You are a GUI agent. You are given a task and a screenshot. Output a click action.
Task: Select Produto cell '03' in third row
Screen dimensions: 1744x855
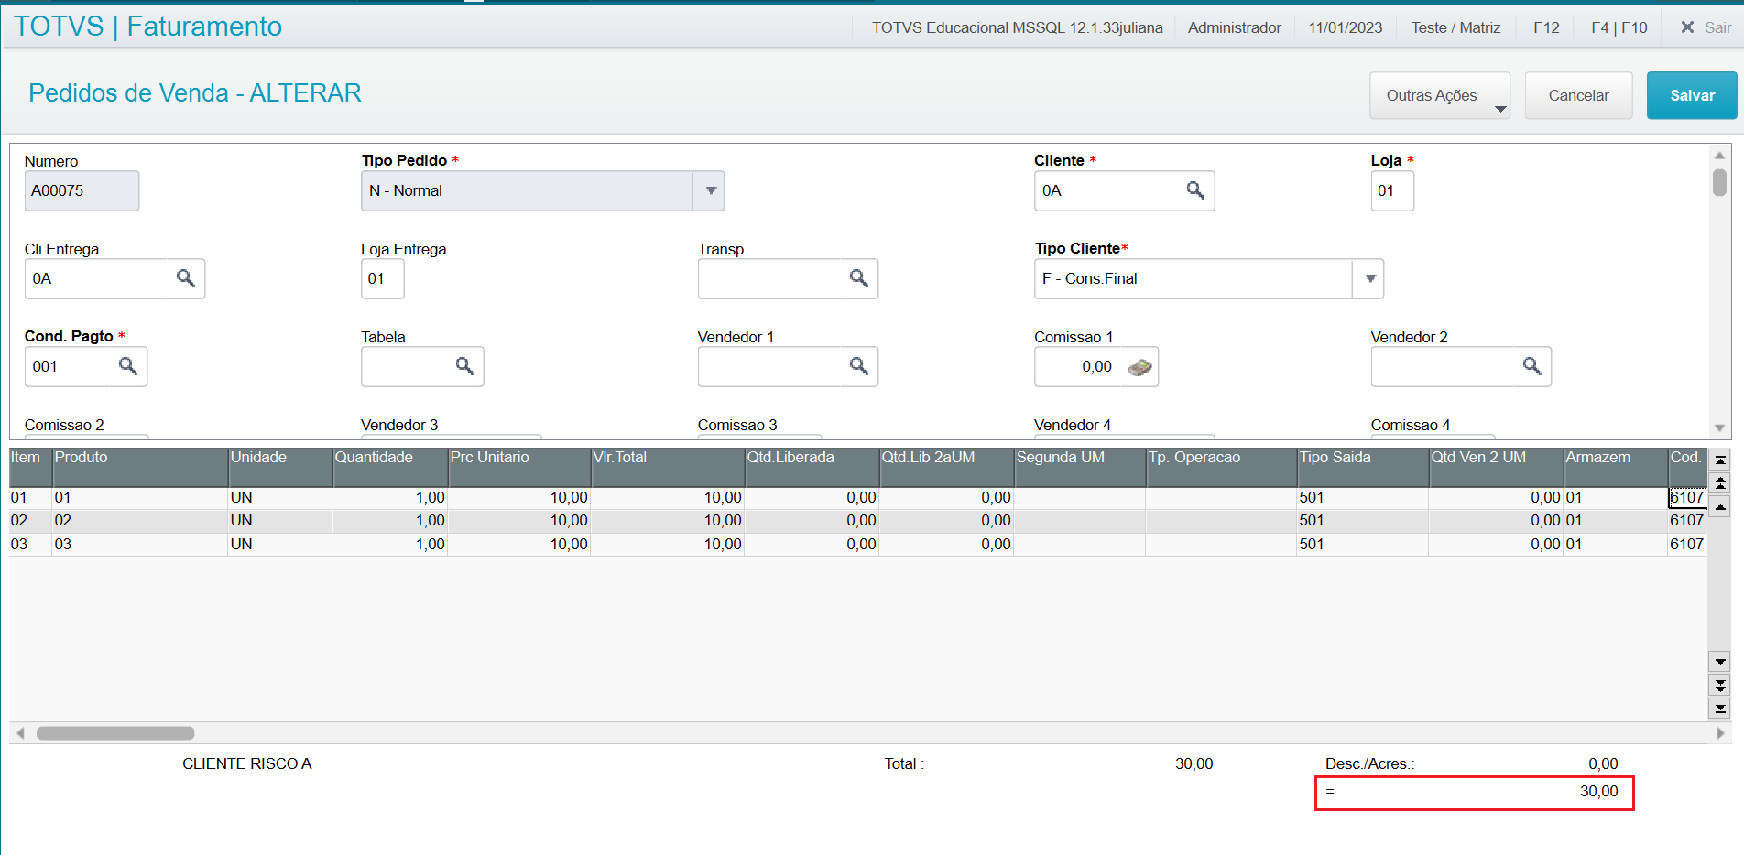coord(139,545)
